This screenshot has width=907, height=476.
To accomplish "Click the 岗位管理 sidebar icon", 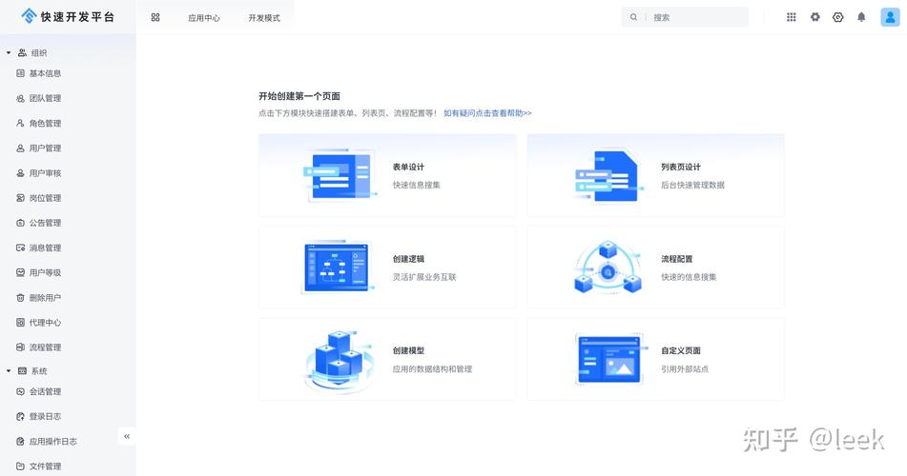I will (x=20, y=198).
